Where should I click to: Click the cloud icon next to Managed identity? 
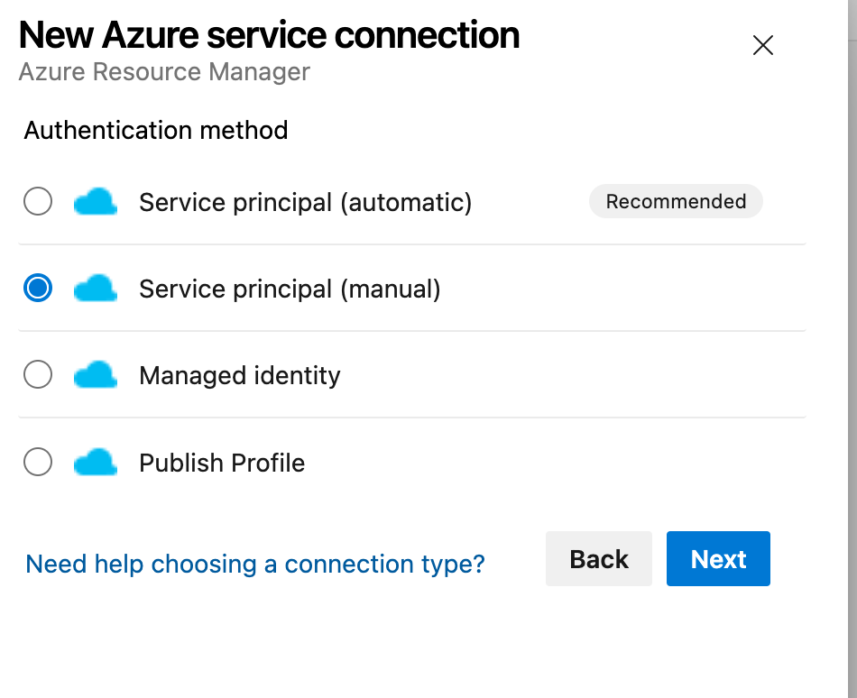[x=96, y=375]
